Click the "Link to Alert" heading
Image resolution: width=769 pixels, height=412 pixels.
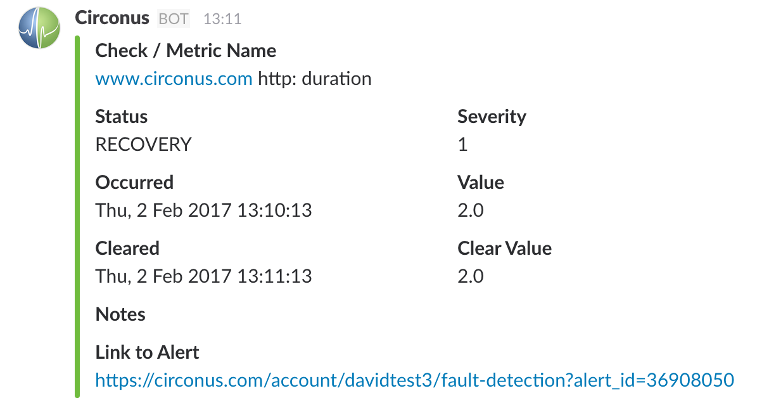click(x=147, y=352)
